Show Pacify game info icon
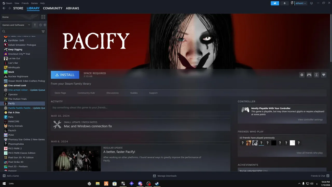The height and width of the screenshot is (187, 332). pos(316,75)
